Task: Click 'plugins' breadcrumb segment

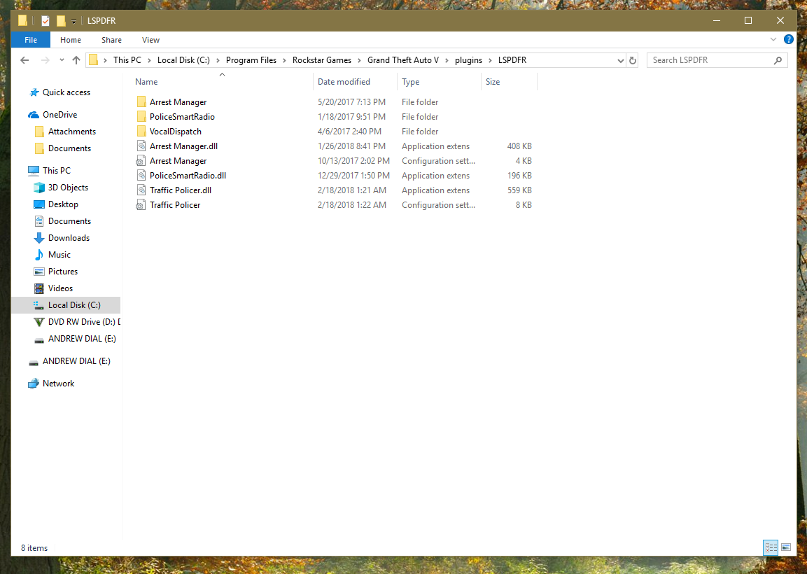Action: pyautogui.click(x=468, y=60)
